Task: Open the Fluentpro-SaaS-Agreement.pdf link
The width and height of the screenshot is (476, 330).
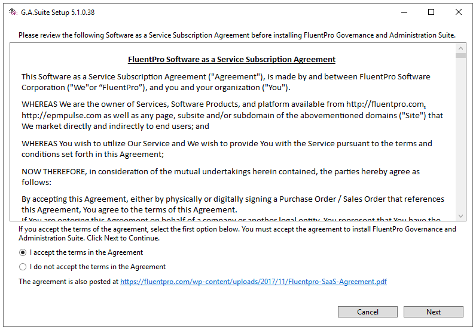Action: (254, 282)
